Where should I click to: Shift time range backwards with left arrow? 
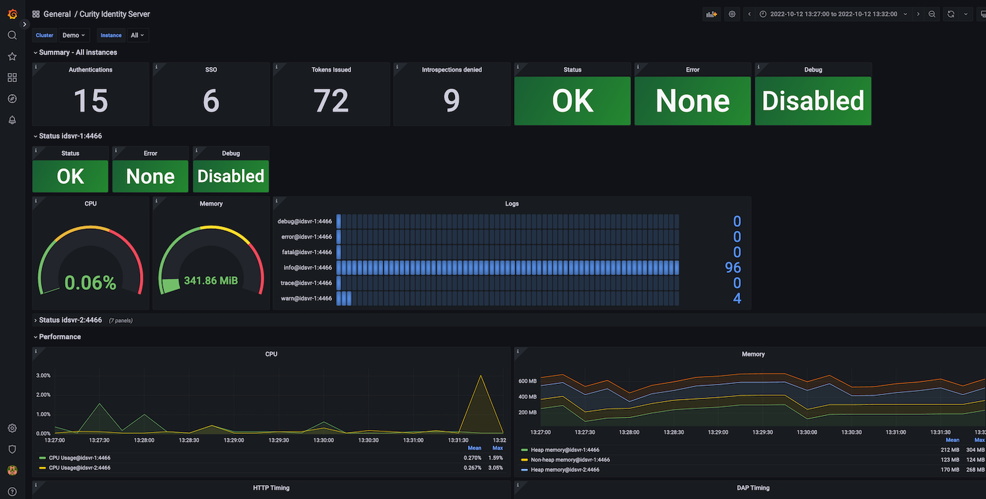tap(750, 14)
